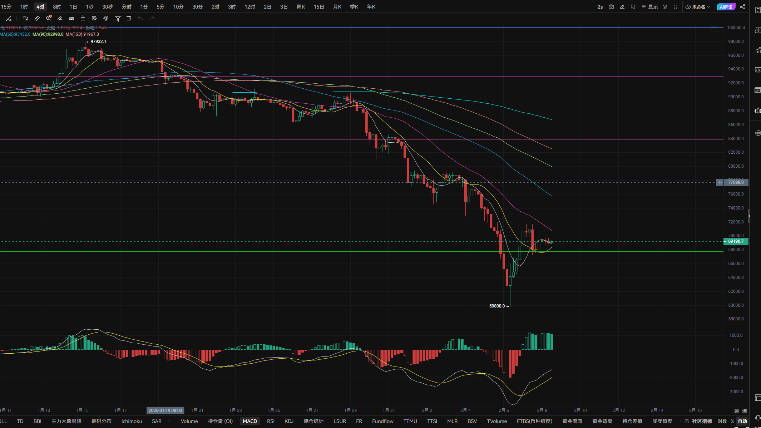Enter fullscreen chart mode
This screenshot has width=761, height=428.
click(676, 7)
